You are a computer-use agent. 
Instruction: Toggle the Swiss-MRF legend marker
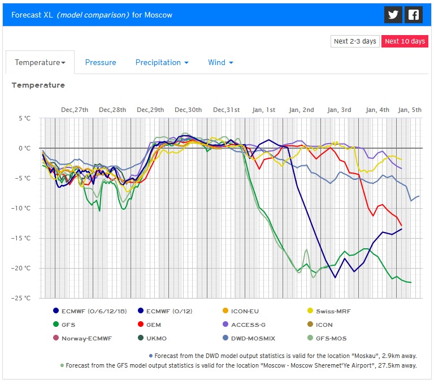click(x=310, y=310)
